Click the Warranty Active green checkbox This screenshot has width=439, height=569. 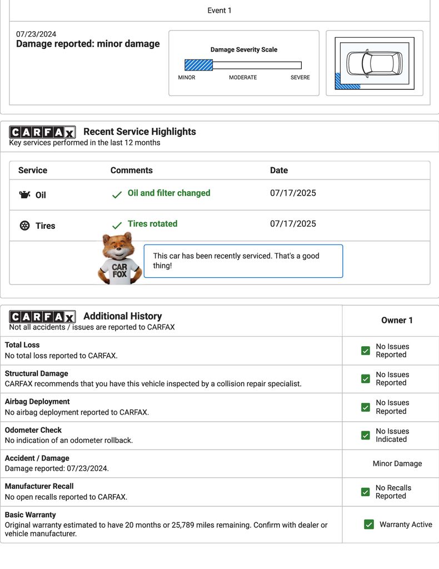pos(369,525)
